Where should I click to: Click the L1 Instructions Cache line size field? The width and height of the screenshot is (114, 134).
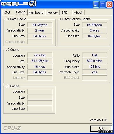point(94,36)
